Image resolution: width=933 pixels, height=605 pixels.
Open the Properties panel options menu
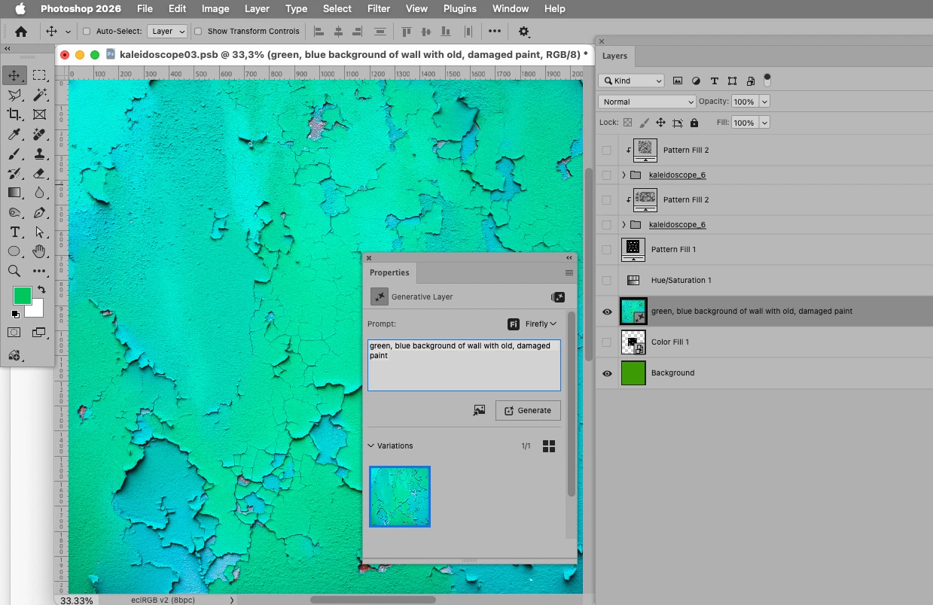[569, 273]
